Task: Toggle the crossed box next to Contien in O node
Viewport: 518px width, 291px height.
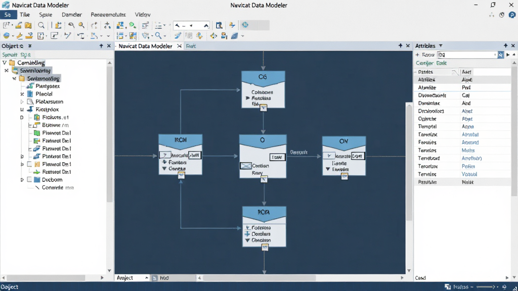Action: [x=245, y=166]
